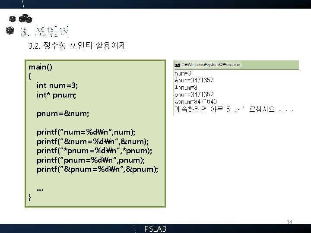Click the printf line printing &pnum
The height and width of the screenshot is (233, 311).
(97, 170)
